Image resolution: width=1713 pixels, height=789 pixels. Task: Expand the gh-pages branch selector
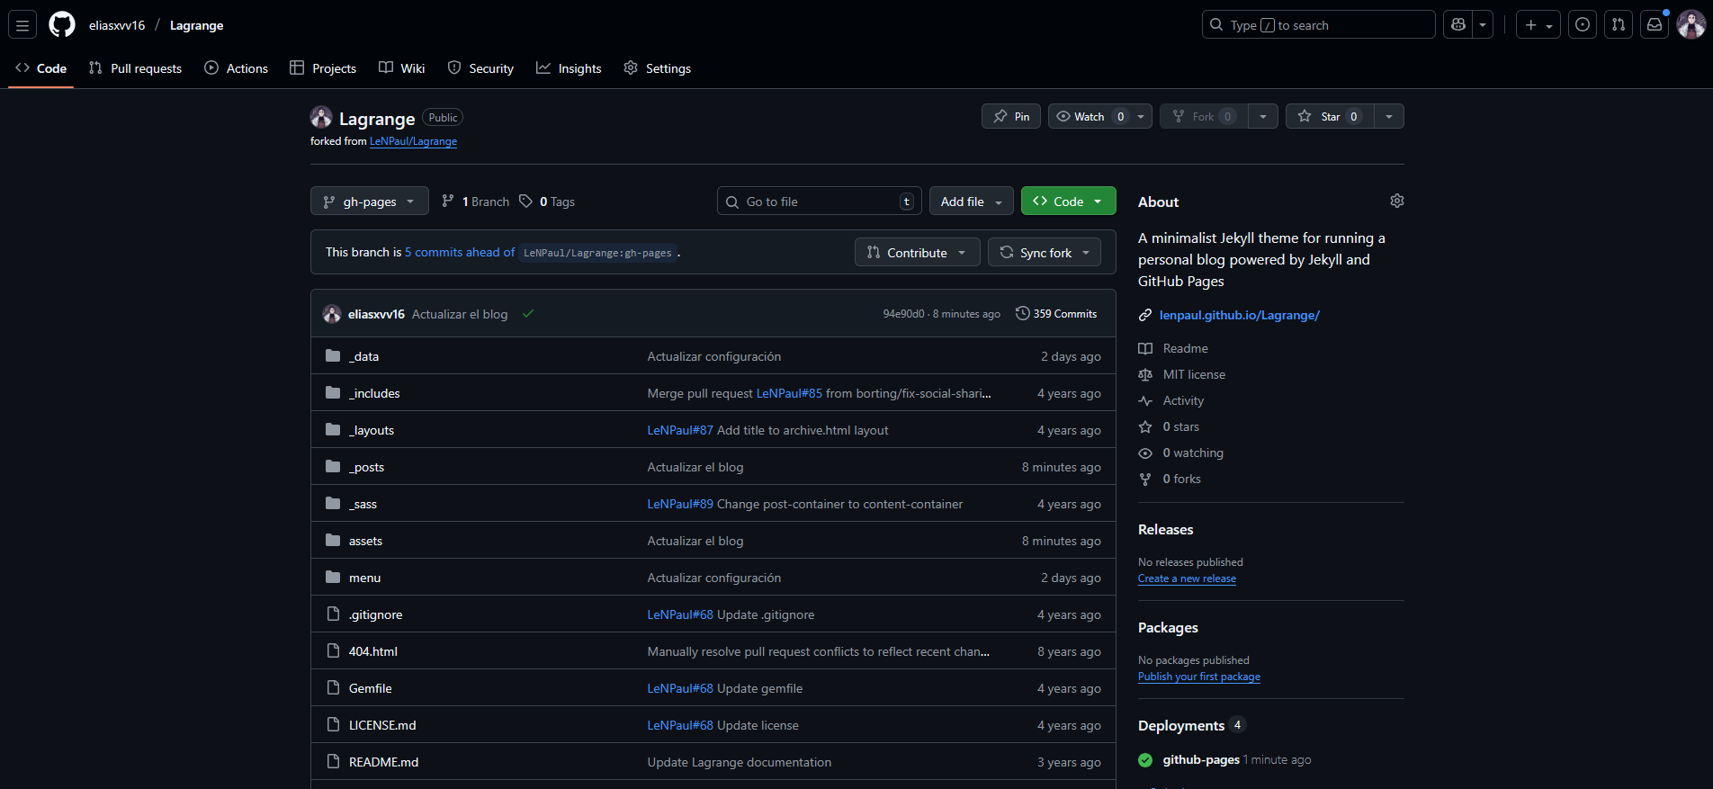click(x=369, y=202)
